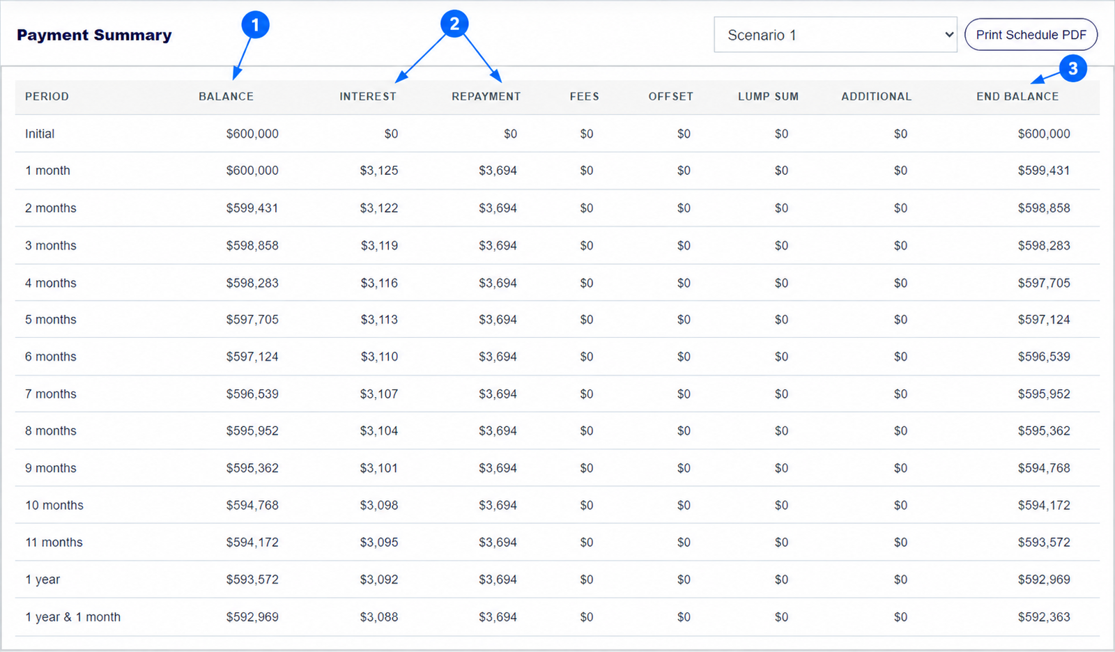Click the 11 months period label

[54, 543]
